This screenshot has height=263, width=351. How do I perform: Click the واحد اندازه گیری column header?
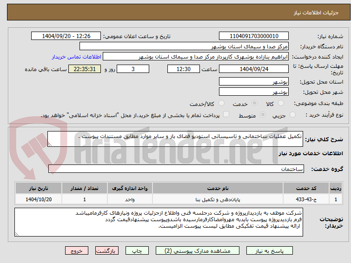click(130, 188)
